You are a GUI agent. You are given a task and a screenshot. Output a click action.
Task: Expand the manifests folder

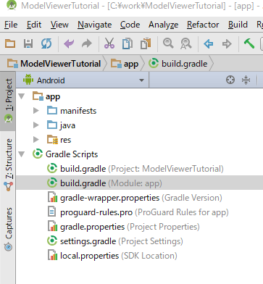[36, 111]
